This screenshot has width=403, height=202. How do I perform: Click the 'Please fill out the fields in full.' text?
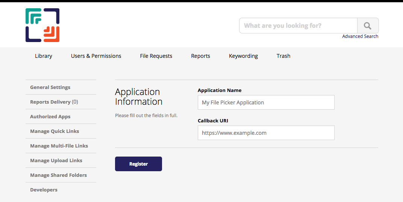click(146, 116)
